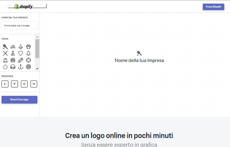Choose the laboratory flask icon

click(x=13, y=53)
